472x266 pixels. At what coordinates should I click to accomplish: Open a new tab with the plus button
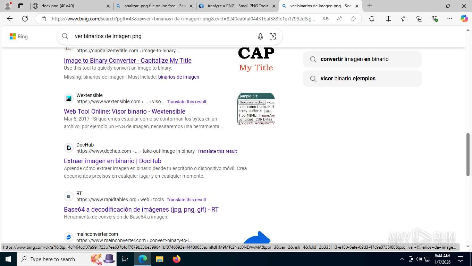(x=370, y=6)
